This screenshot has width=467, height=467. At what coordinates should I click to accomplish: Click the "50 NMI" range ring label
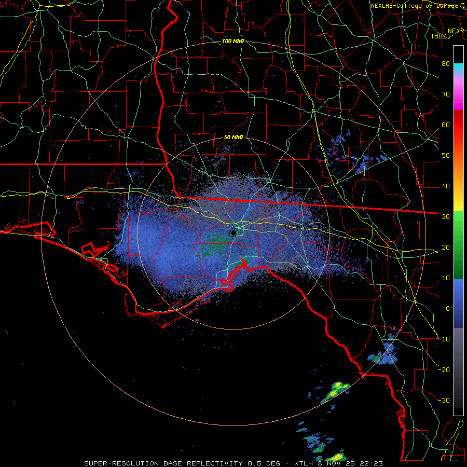233,137
